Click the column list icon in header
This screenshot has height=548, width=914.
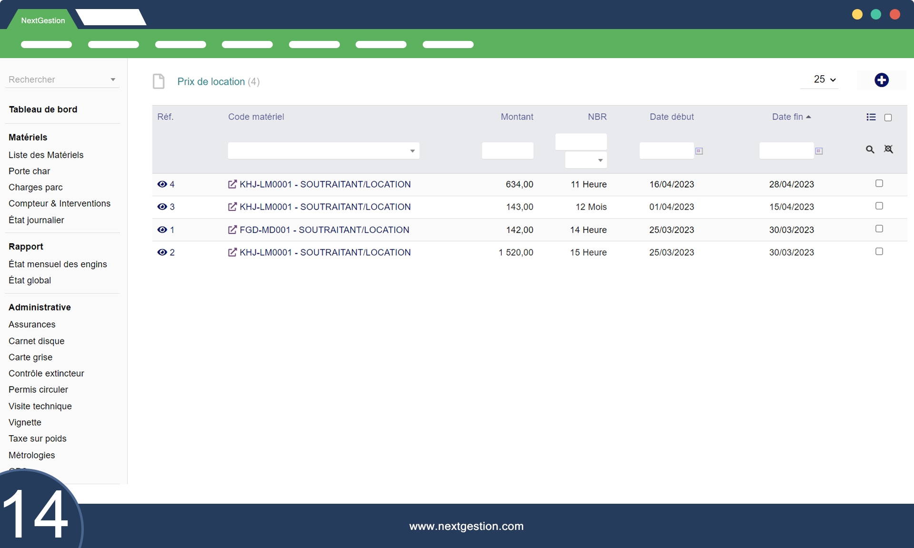(871, 117)
